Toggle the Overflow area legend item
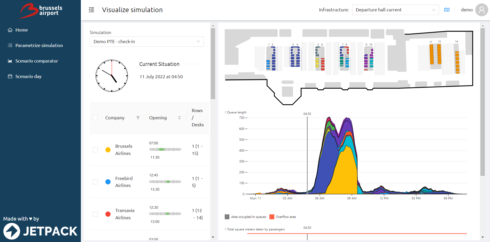490x242 pixels. (x=282, y=217)
